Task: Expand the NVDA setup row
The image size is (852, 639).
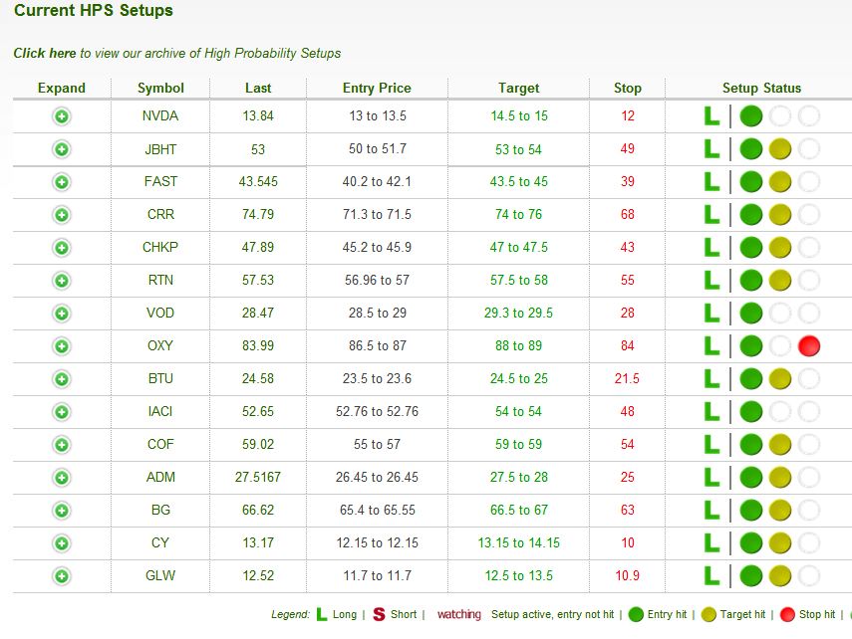Action: pyautogui.click(x=62, y=116)
